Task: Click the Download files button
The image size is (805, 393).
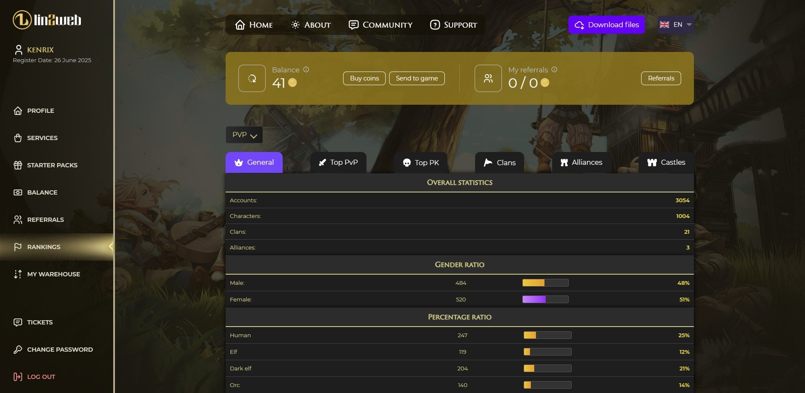Action: (x=607, y=25)
